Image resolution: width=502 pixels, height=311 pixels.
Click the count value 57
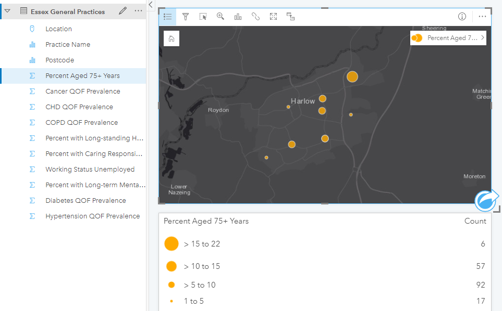(x=481, y=266)
